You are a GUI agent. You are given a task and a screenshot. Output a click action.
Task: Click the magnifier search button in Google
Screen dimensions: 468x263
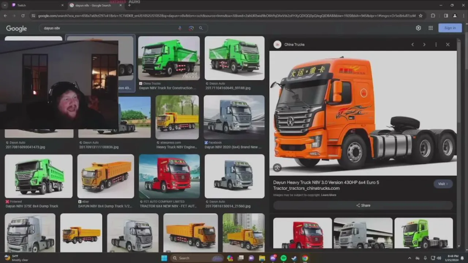[x=201, y=28]
